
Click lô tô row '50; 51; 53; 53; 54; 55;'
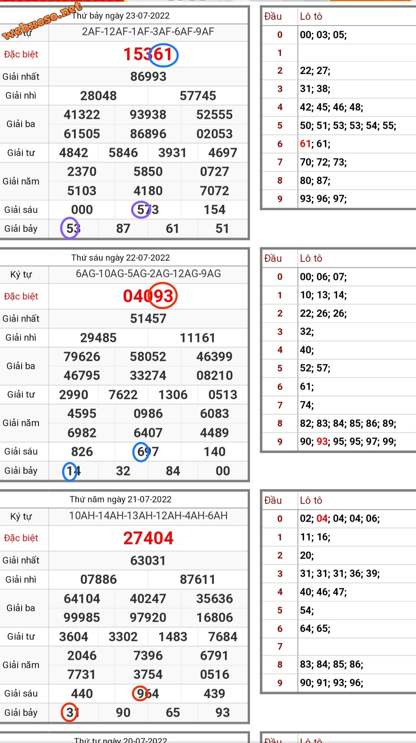[348, 125]
